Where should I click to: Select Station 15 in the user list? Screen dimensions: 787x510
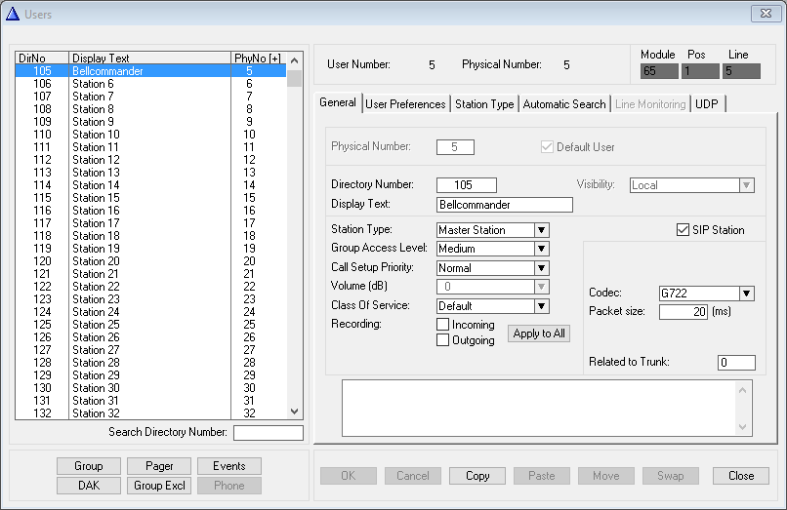click(x=96, y=198)
